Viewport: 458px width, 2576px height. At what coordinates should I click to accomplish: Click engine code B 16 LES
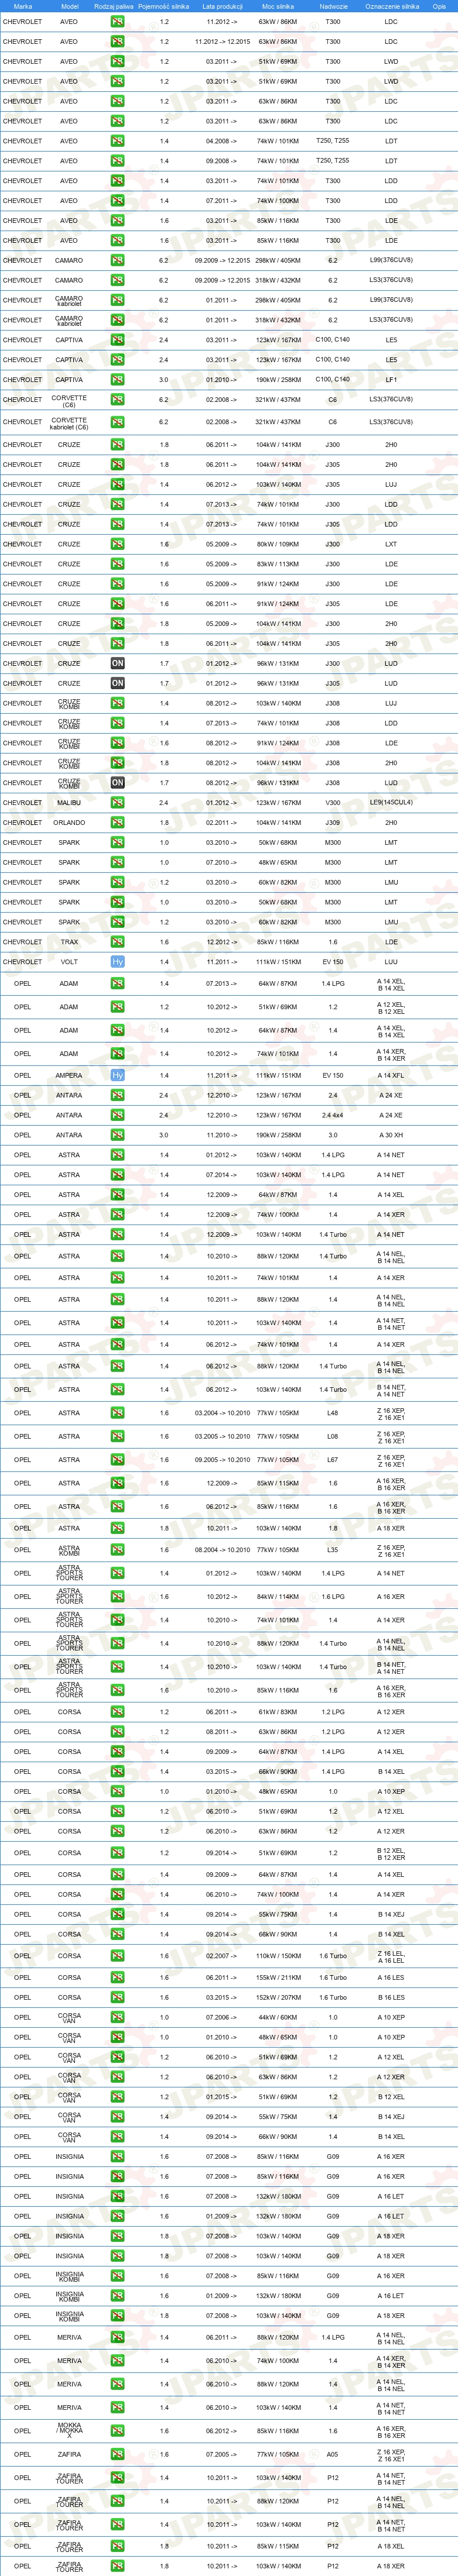pyautogui.click(x=391, y=1998)
